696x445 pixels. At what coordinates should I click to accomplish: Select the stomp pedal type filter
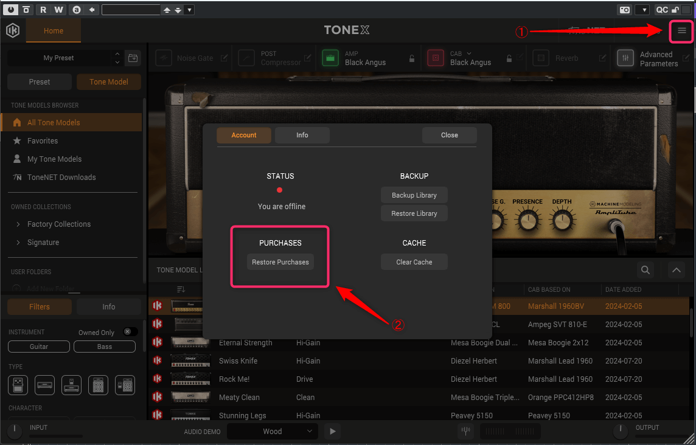point(18,385)
